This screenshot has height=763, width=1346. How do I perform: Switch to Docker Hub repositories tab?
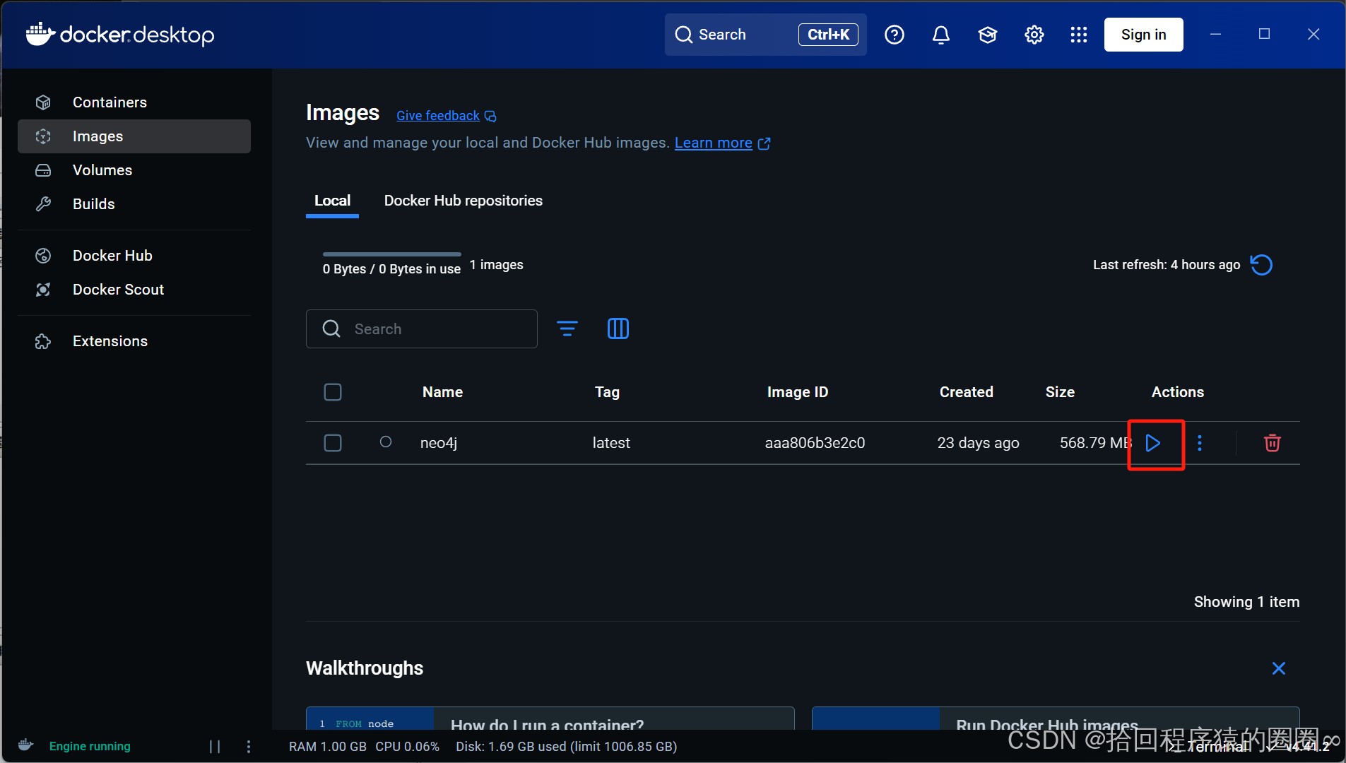(x=463, y=201)
